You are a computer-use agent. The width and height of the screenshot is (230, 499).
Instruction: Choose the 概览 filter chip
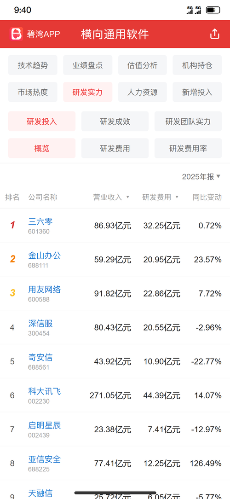pos(42,148)
